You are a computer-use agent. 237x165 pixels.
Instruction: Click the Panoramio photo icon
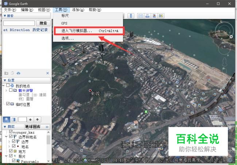18,161
